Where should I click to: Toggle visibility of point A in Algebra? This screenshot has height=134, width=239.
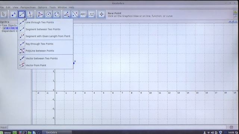[4, 28]
